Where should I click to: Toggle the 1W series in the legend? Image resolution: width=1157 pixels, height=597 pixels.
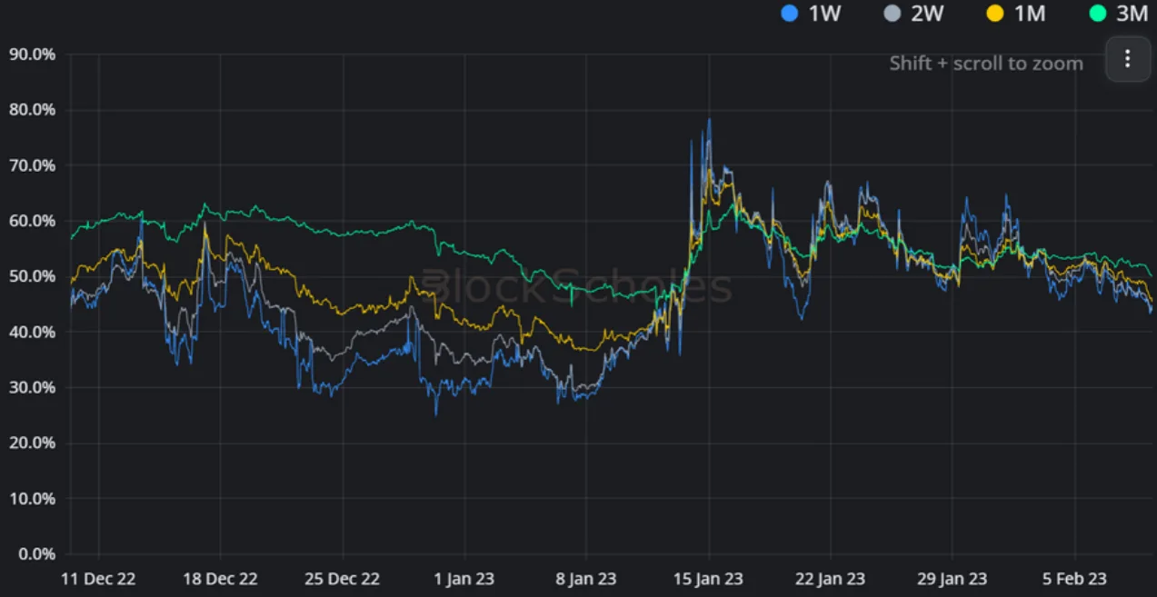coord(811,14)
